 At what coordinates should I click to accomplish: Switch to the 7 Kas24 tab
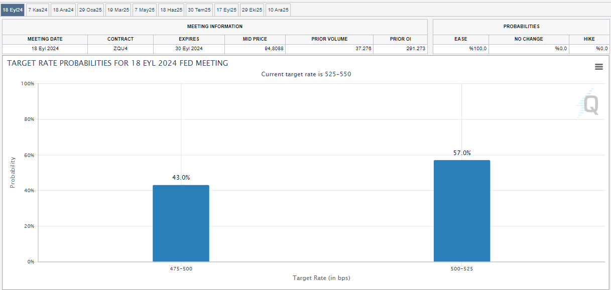[38, 10]
